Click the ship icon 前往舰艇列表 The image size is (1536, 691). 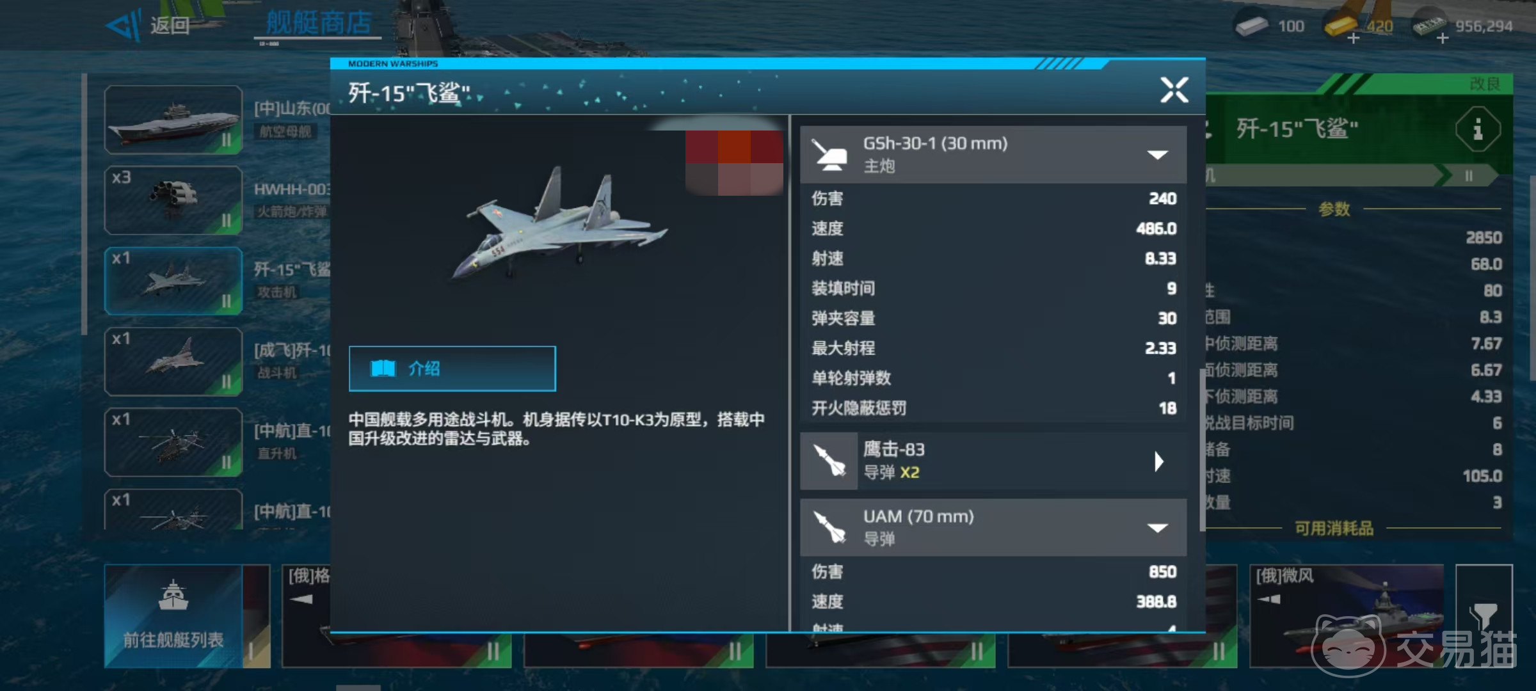(x=173, y=595)
